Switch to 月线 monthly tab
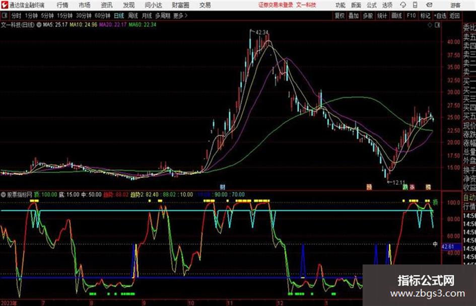 pyautogui.click(x=147, y=16)
